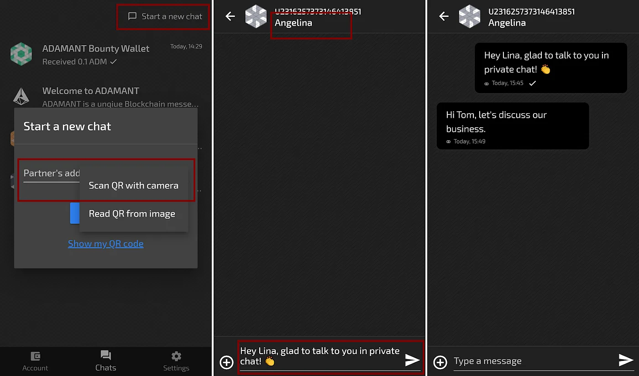
Task: Click the Angelina name in the empty chat
Action: click(x=293, y=23)
